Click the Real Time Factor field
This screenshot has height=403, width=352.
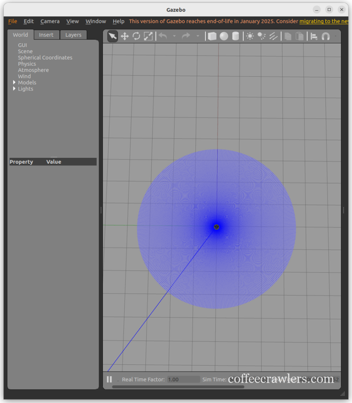(183, 380)
